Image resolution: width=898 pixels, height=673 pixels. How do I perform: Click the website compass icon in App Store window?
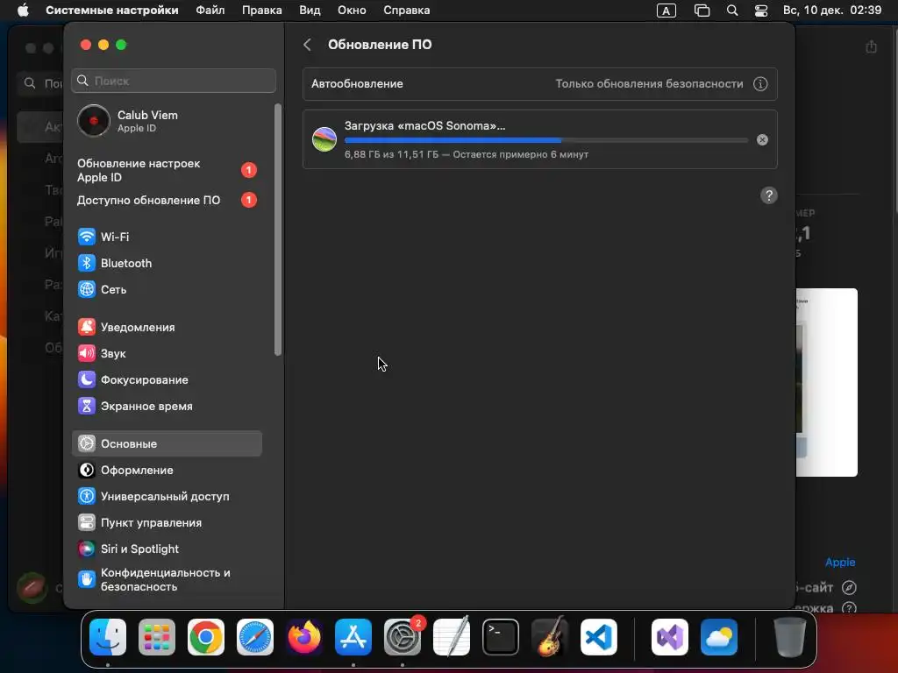(x=849, y=588)
